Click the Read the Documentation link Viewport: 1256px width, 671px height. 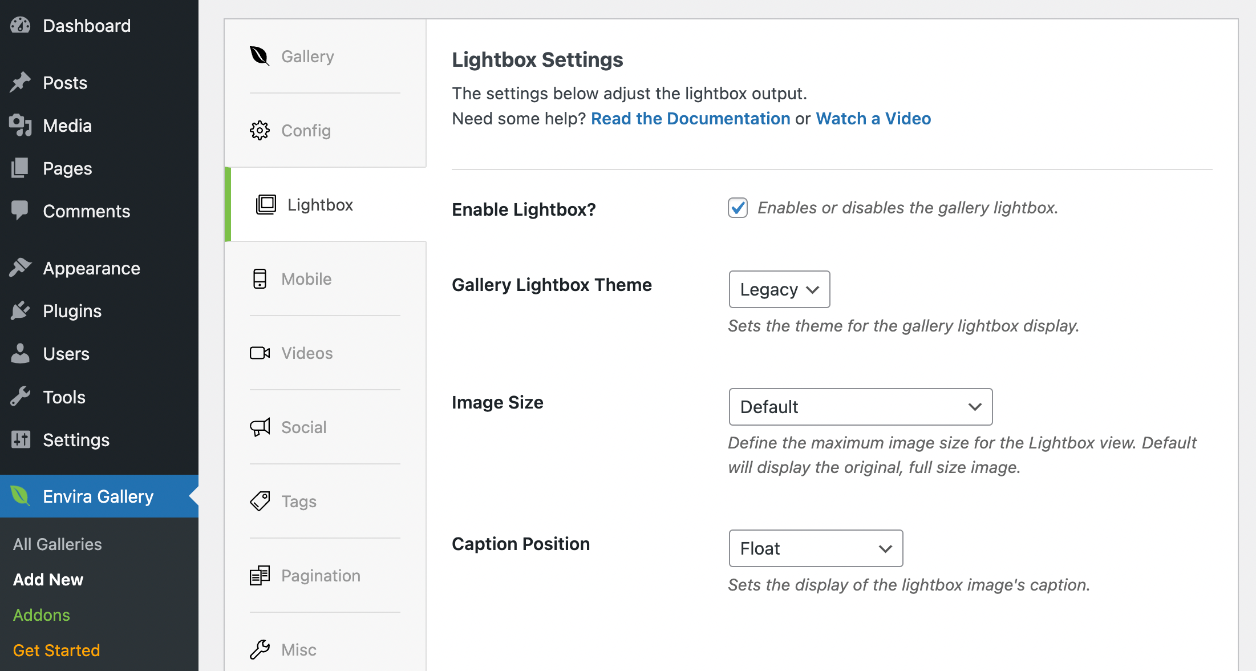(x=690, y=118)
